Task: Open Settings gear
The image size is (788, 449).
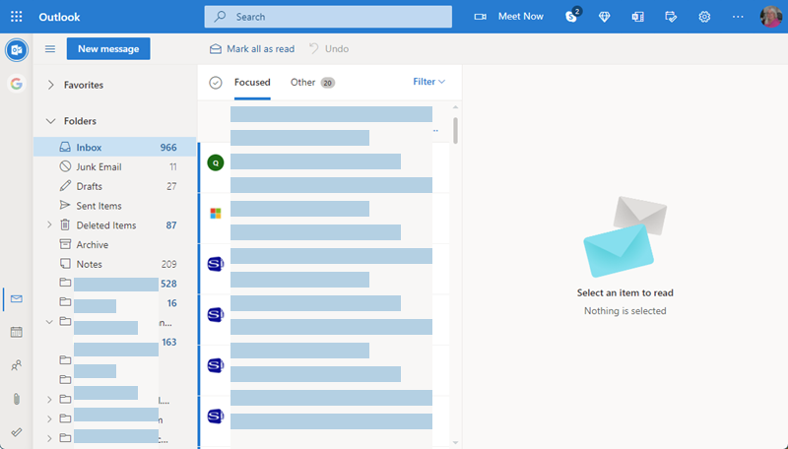Action: (704, 17)
